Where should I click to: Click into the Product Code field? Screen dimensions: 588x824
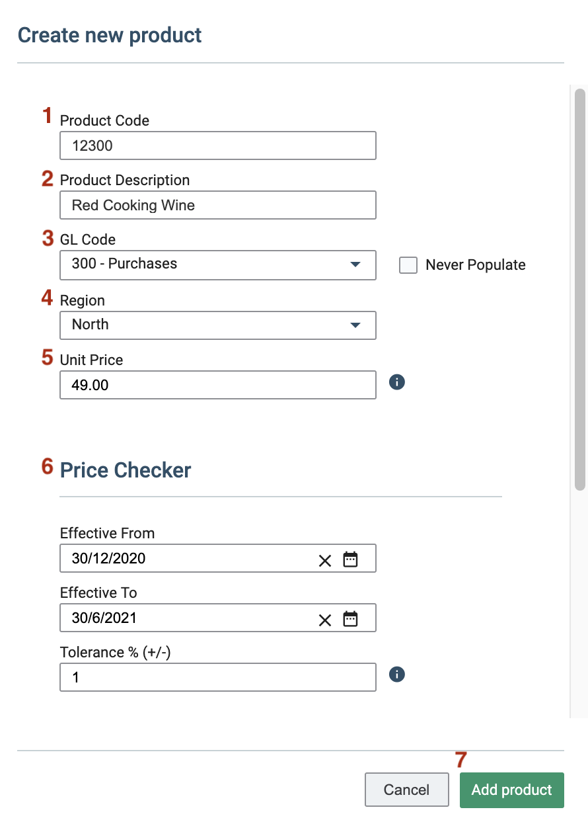(218, 145)
